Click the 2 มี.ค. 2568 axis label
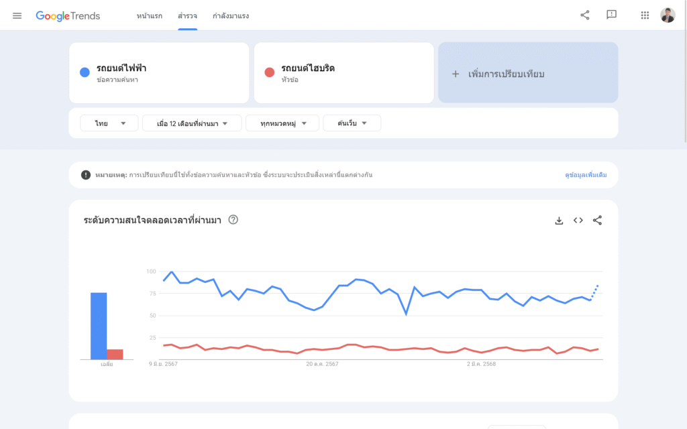The width and height of the screenshot is (687, 429). coord(481,364)
